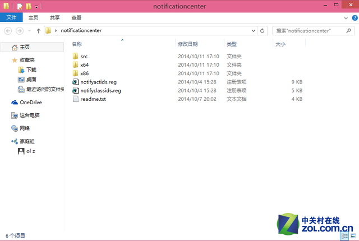Select the notifyactids.reg file icon

(76, 82)
